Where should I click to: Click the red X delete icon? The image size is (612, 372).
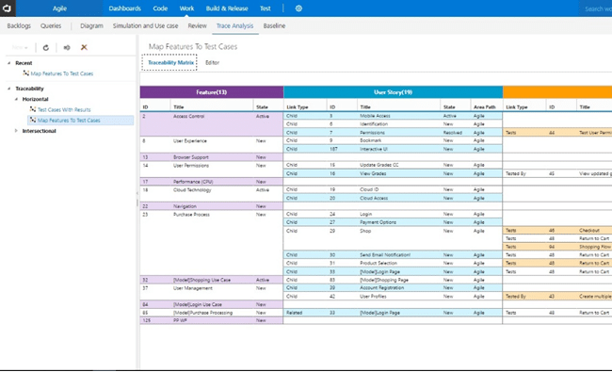(x=84, y=48)
